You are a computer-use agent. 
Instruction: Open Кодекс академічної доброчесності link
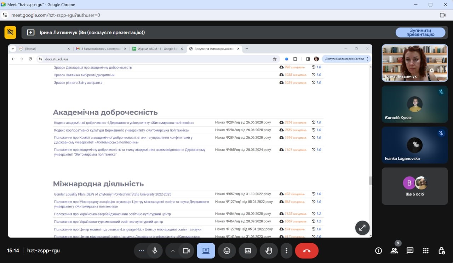124,123
